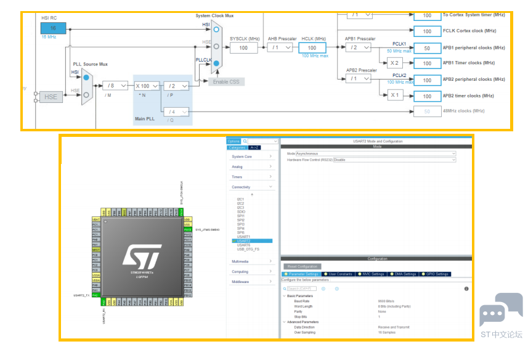528x344 pixels.
Task: Expand the Timers category
Action: point(251,177)
